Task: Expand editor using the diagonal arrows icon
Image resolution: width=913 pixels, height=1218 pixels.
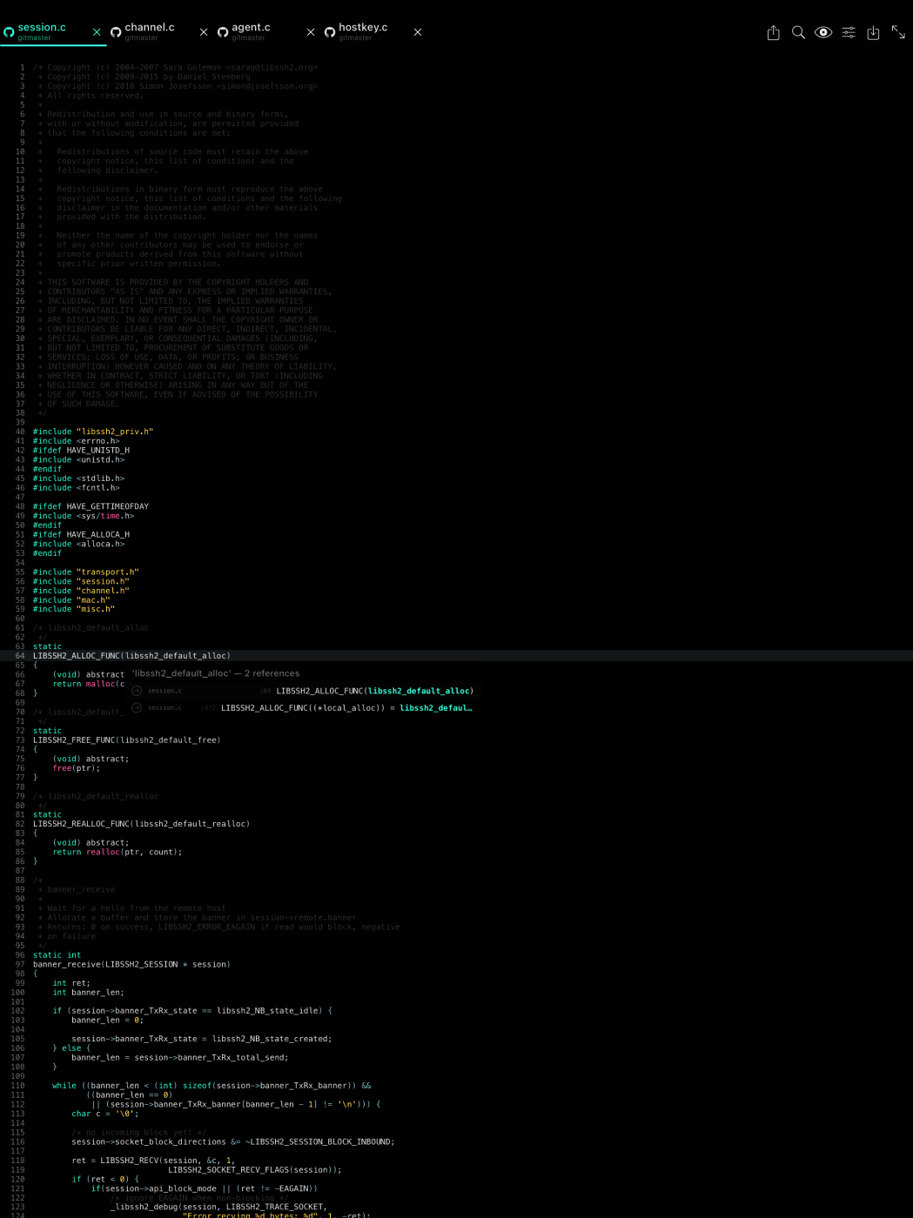Action: point(898,32)
